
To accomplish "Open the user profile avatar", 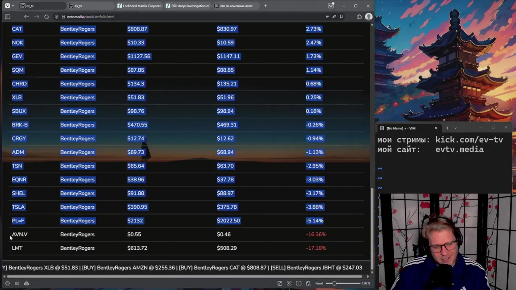I will tap(368, 17).
